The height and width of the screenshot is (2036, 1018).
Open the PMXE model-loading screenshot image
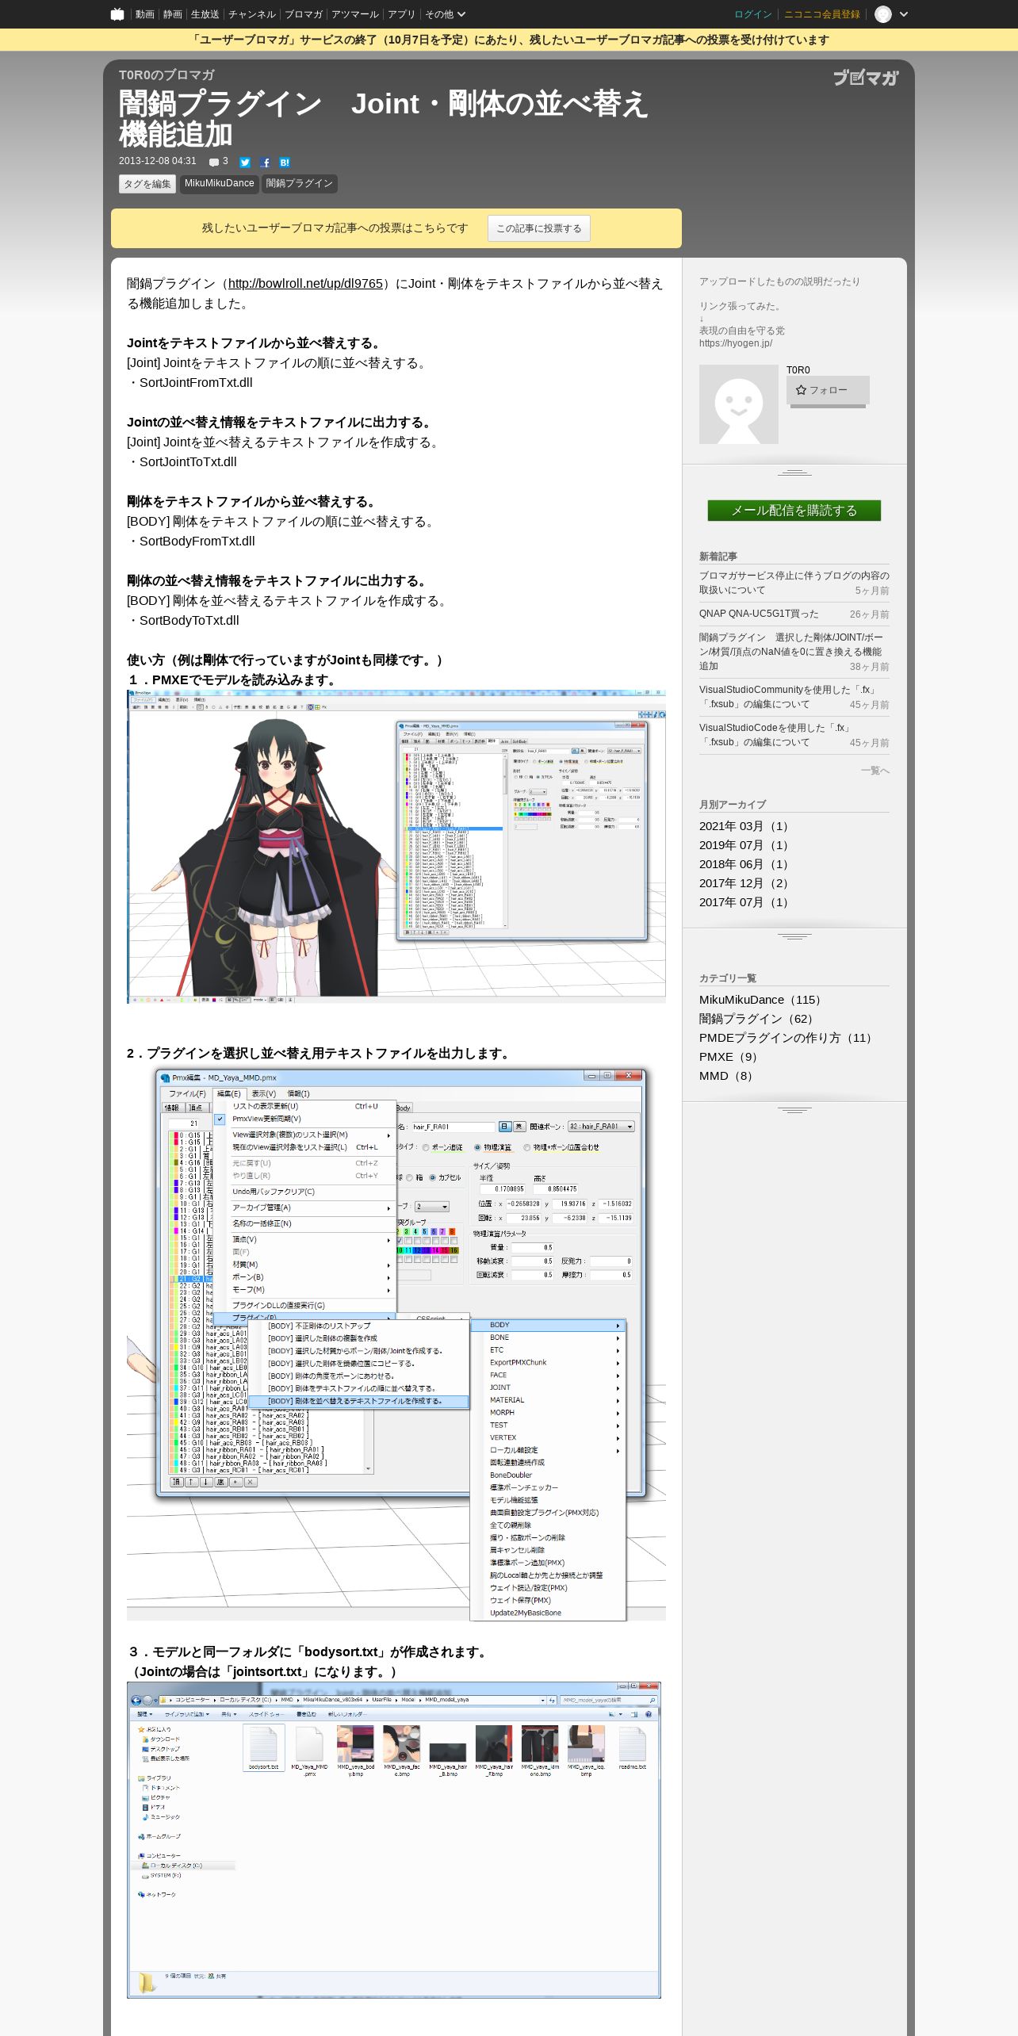point(396,847)
